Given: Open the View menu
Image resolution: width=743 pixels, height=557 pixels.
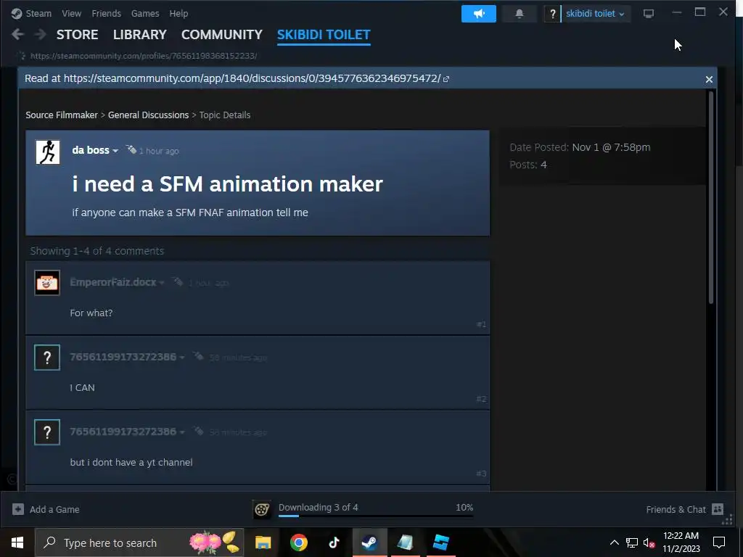Looking at the screenshot, I should click(x=72, y=13).
